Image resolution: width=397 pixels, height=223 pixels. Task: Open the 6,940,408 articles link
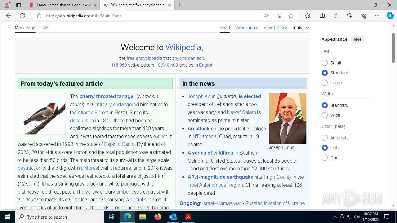[168, 65]
